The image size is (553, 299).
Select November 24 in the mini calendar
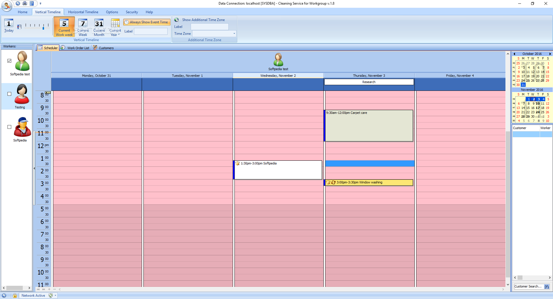pyautogui.click(x=538, y=112)
